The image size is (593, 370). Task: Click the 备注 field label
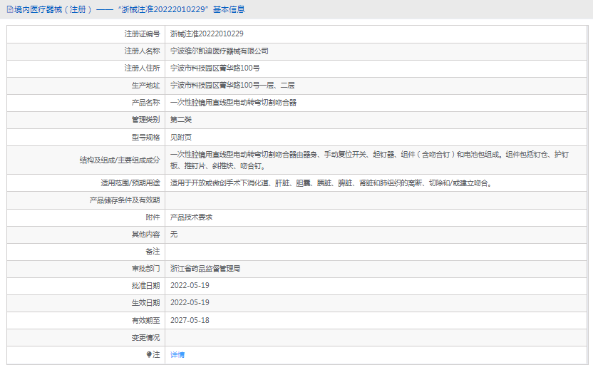(x=153, y=252)
